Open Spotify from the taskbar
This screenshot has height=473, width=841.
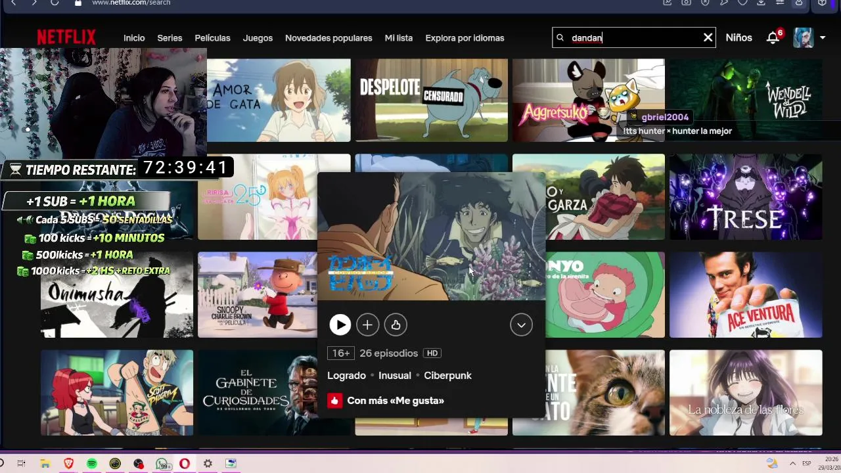pos(91,463)
